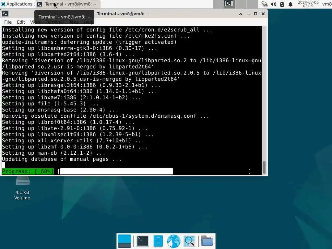Open notifications bell icon
Screen dimensions: 332x249
pyautogui.click(x=290, y=4)
